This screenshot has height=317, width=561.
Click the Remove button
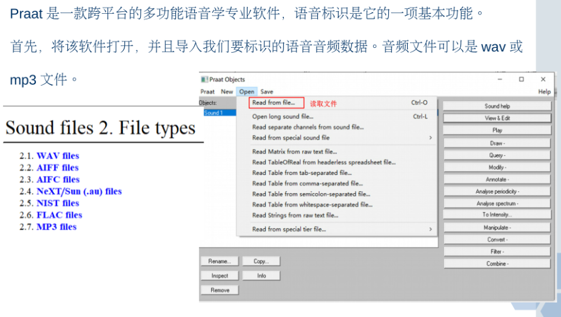[220, 291]
